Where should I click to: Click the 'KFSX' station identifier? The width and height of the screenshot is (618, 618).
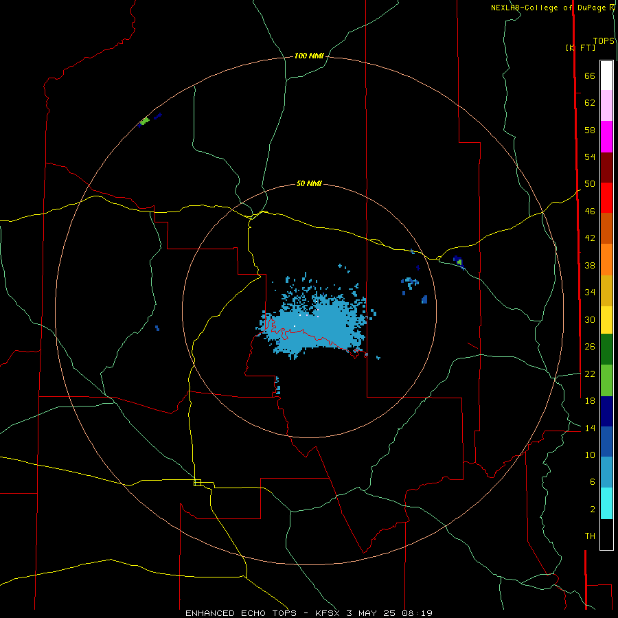(328, 613)
